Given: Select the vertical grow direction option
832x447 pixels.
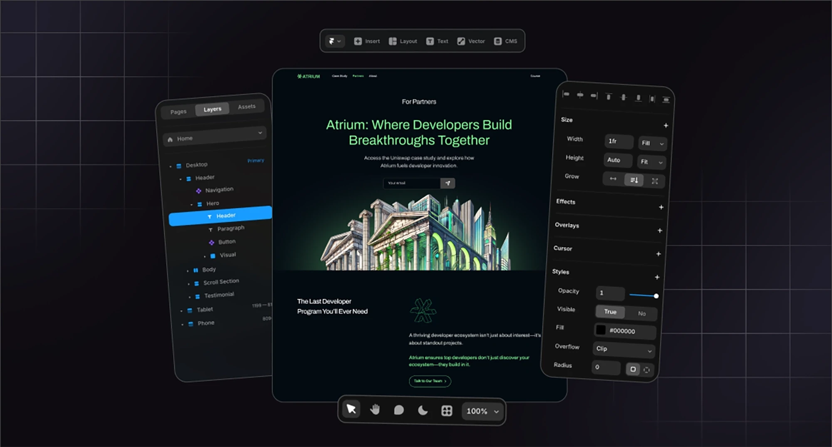Looking at the screenshot, I should coord(634,180).
